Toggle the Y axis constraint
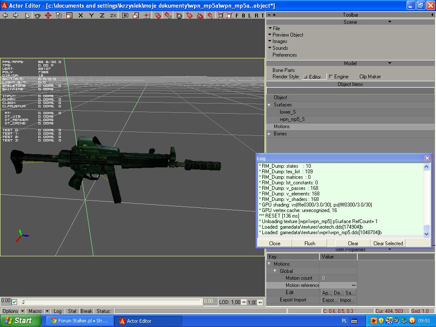436x327 pixels. click(92, 15)
